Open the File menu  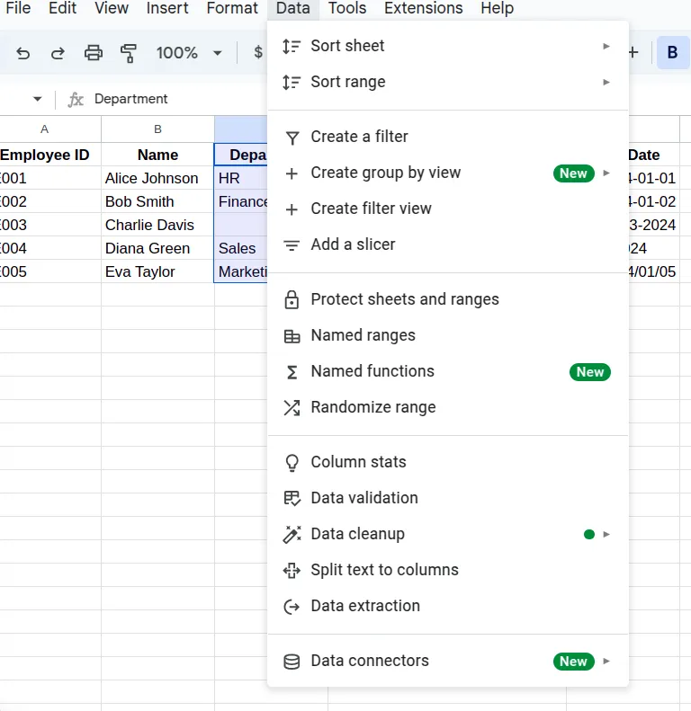[18, 8]
